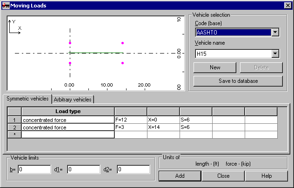Select row header 1 in load table

pyautogui.click(x=14, y=120)
